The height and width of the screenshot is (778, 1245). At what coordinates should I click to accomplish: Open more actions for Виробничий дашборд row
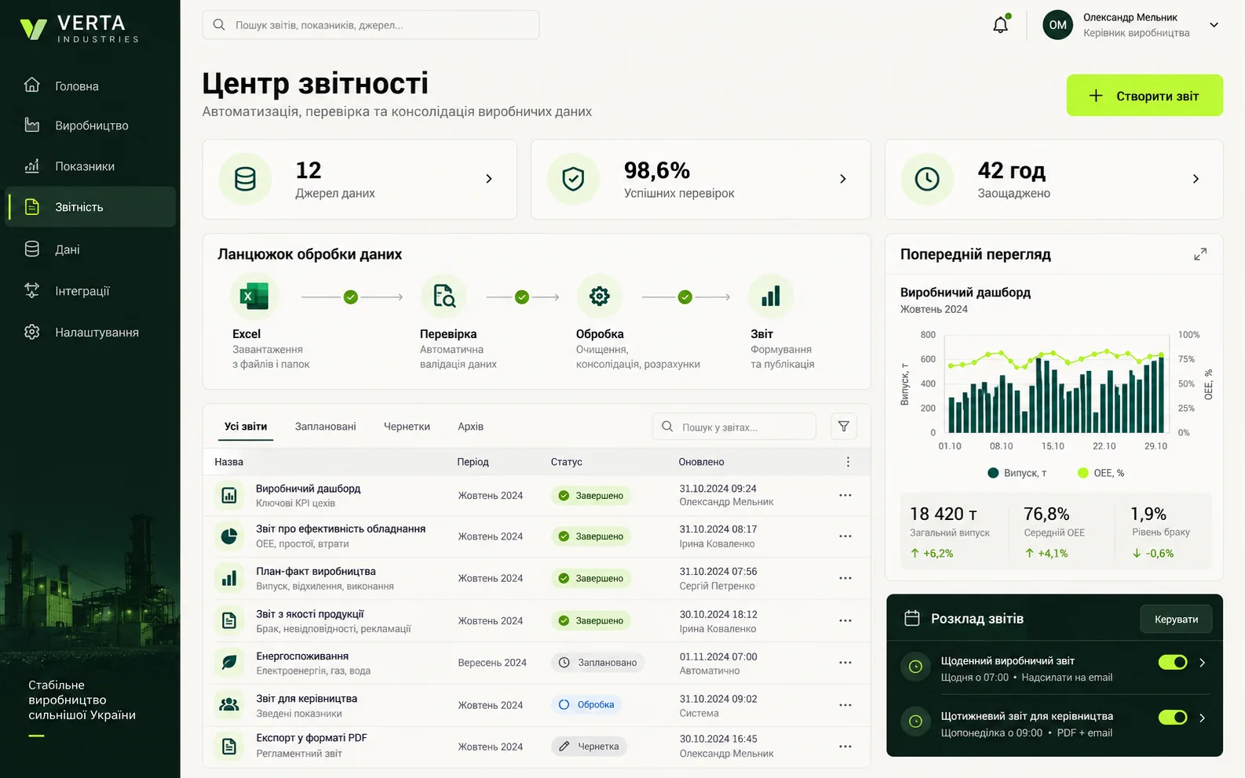(x=845, y=496)
